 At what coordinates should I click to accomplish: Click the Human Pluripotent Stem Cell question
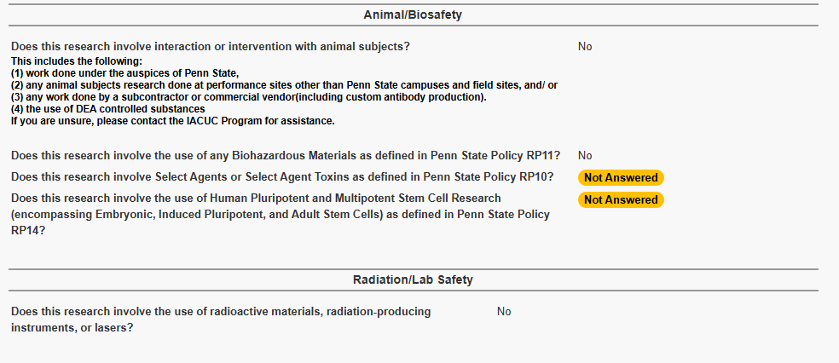[281, 215]
